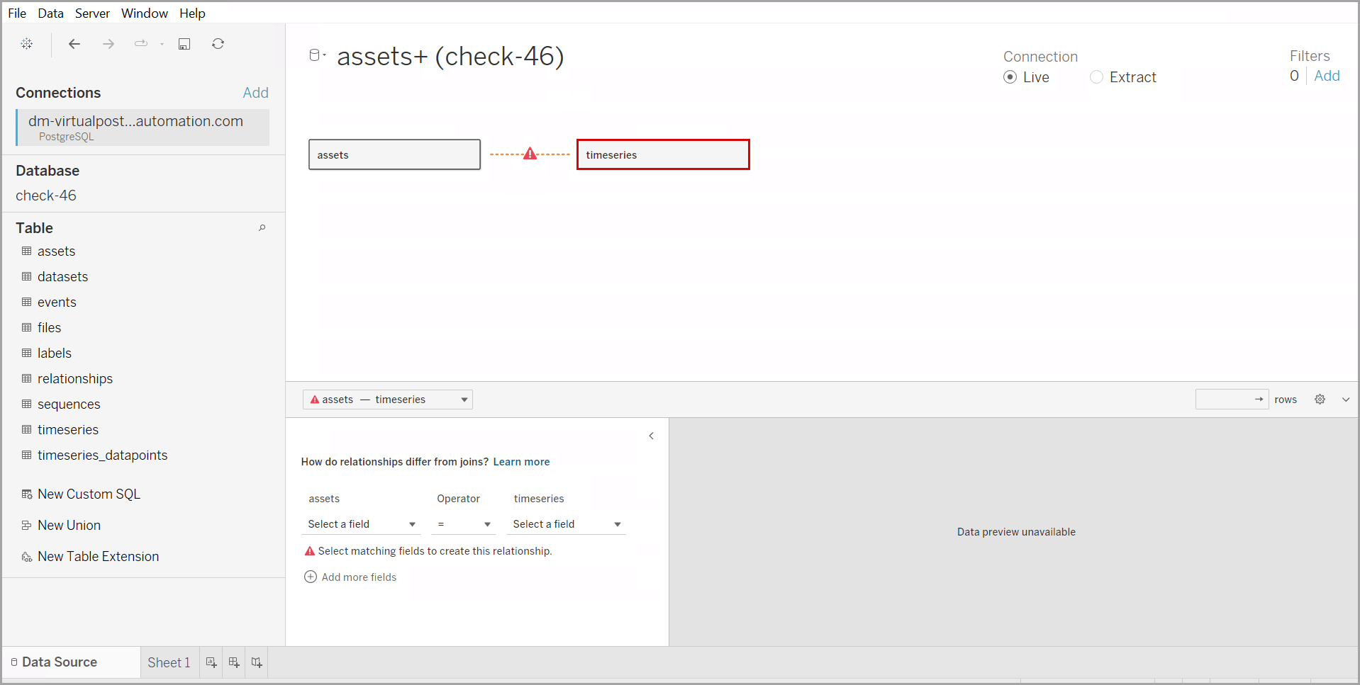
Task: Select the Live connection option
Action: pyautogui.click(x=1010, y=77)
